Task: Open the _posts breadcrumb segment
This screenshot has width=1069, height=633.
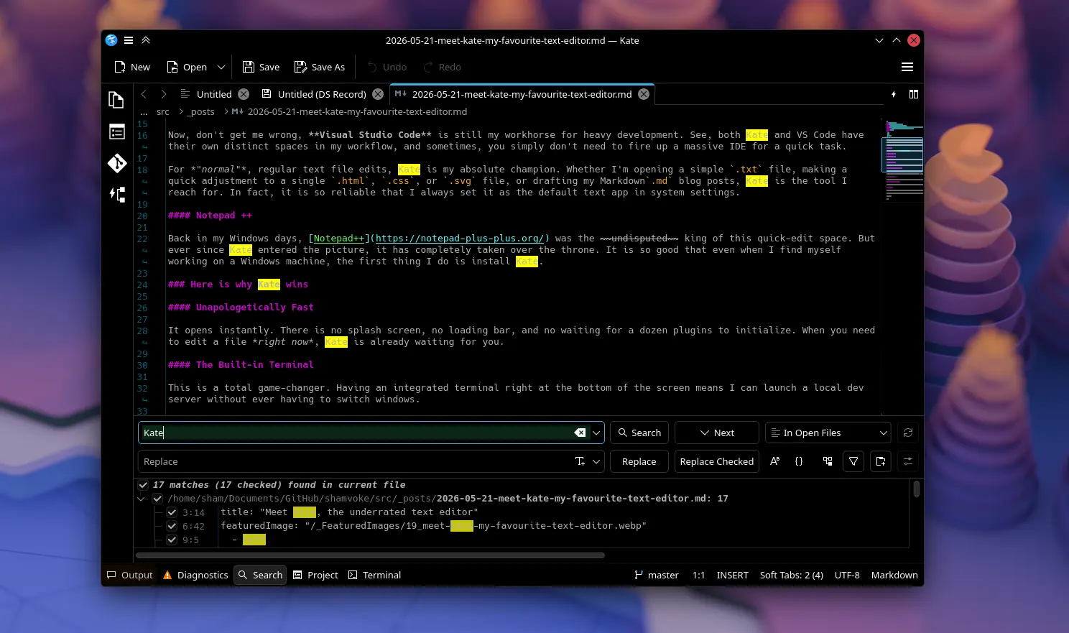Action: (x=201, y=111)
